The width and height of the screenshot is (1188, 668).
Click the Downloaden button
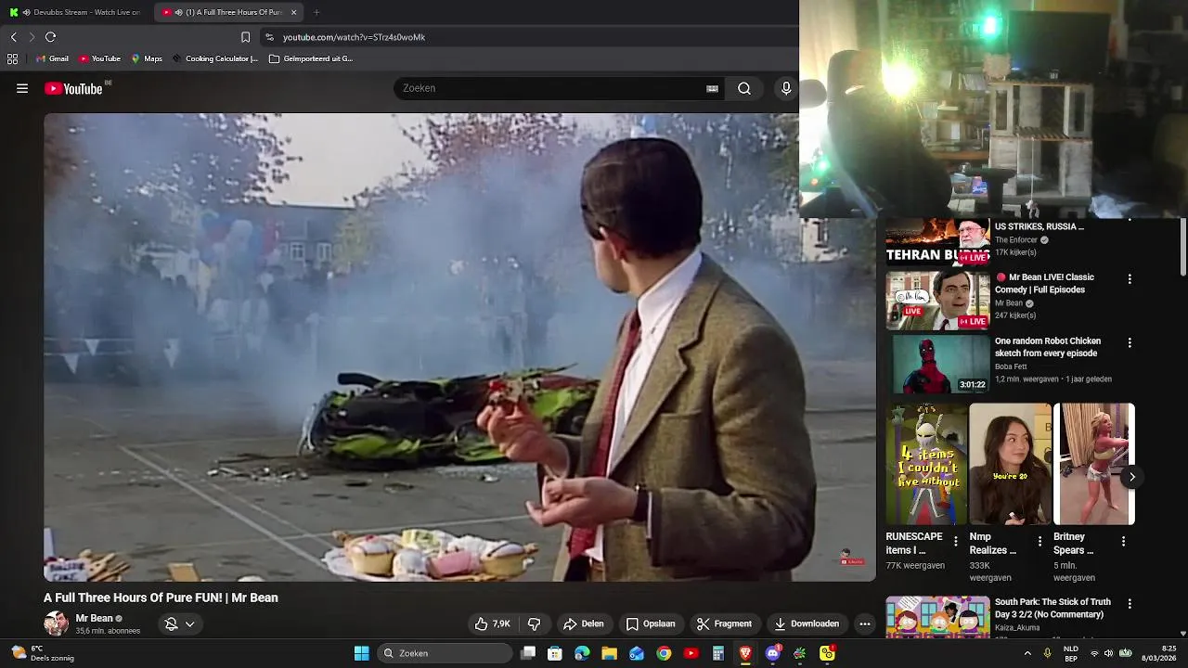tap(807, 623)
